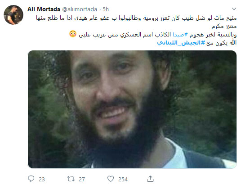Viewport: 241px width, 189px height.
Task: Open the #الجيش_اللبناني hashtag link
Action: tap(181, 43)
